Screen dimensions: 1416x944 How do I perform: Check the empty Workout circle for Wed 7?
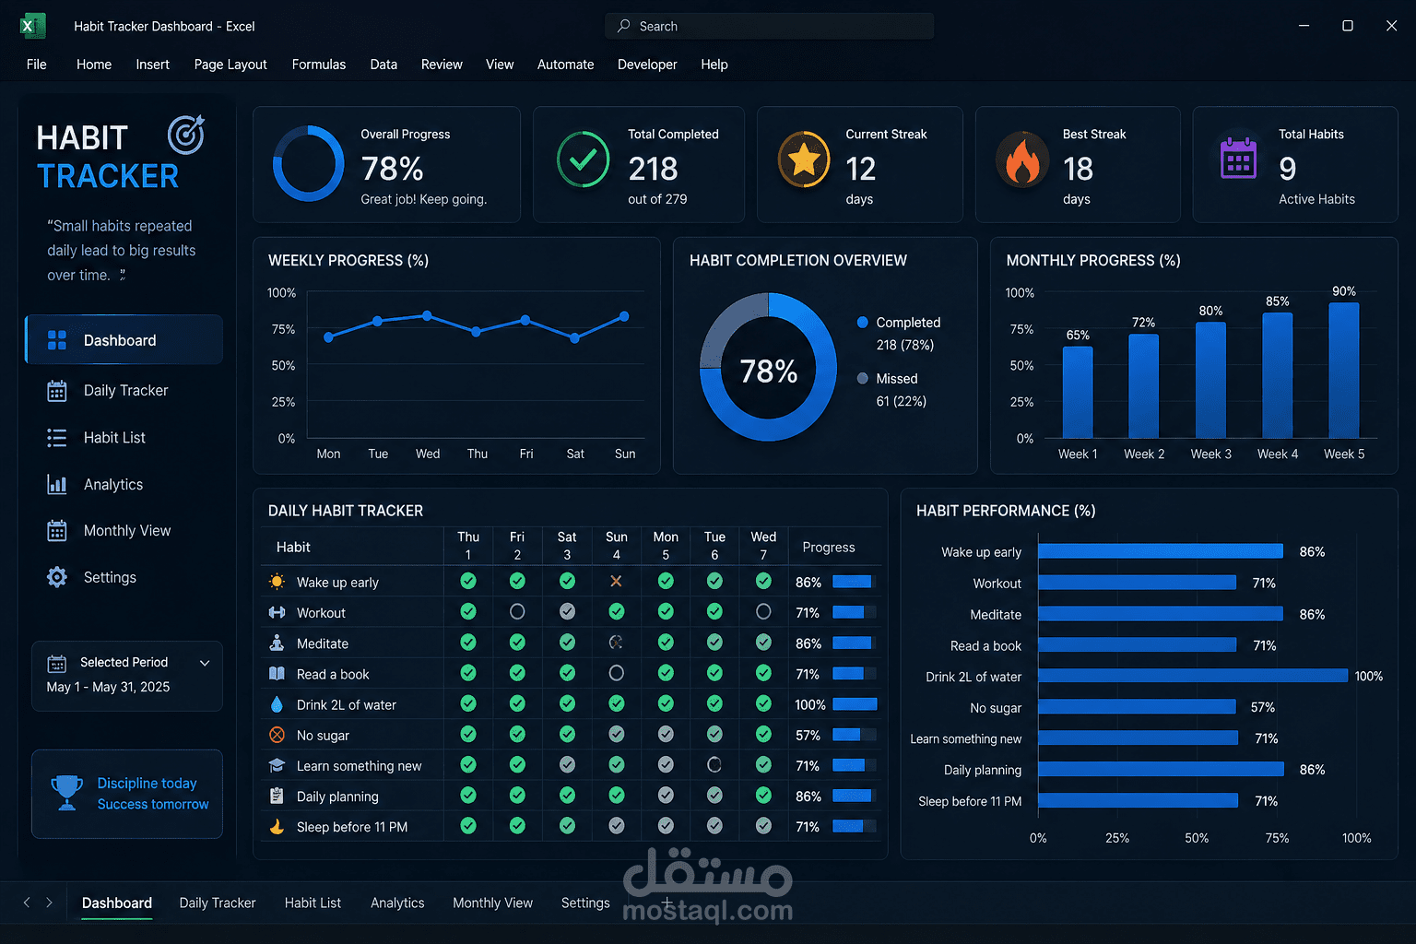(x=763, y=611)
